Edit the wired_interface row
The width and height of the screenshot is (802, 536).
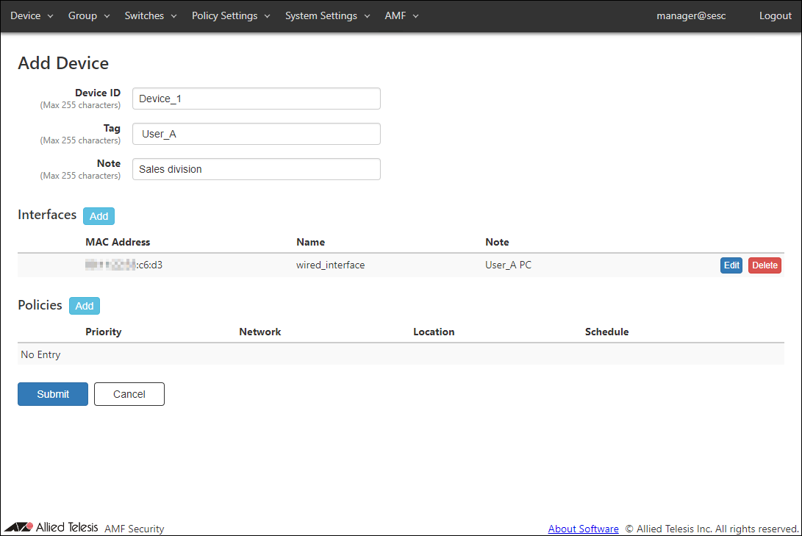(731, 265)
